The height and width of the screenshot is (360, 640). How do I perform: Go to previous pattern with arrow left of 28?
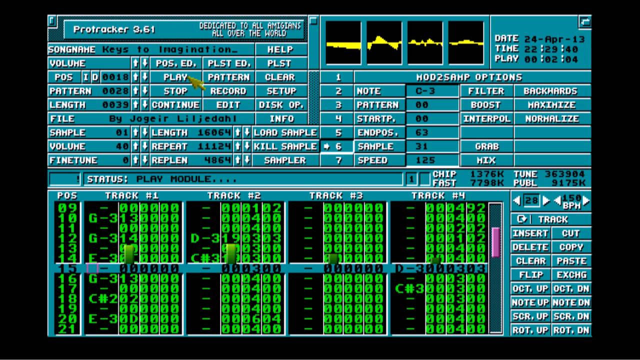pos(517,201)
